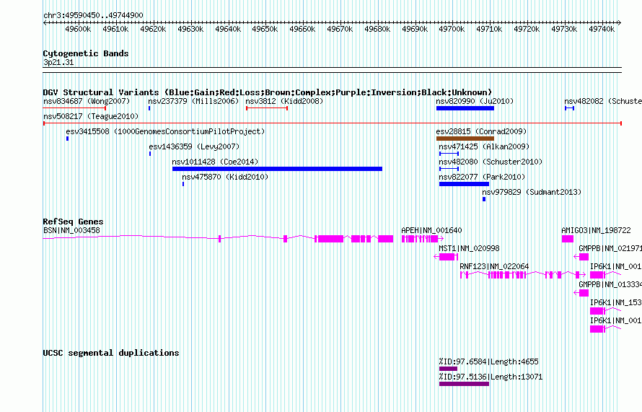Click the Cytogenetic Bands track title
Image resolution: width=642 pixels, height=412 pixels.
(86, 53)
